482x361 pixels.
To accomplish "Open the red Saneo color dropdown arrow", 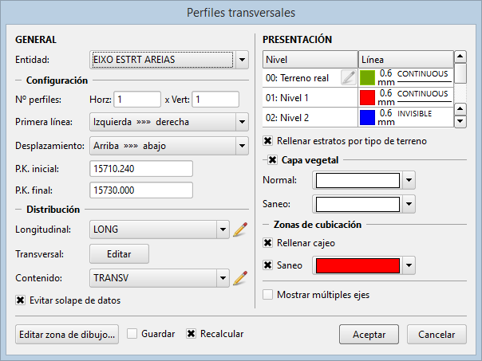I will (409, 265).
